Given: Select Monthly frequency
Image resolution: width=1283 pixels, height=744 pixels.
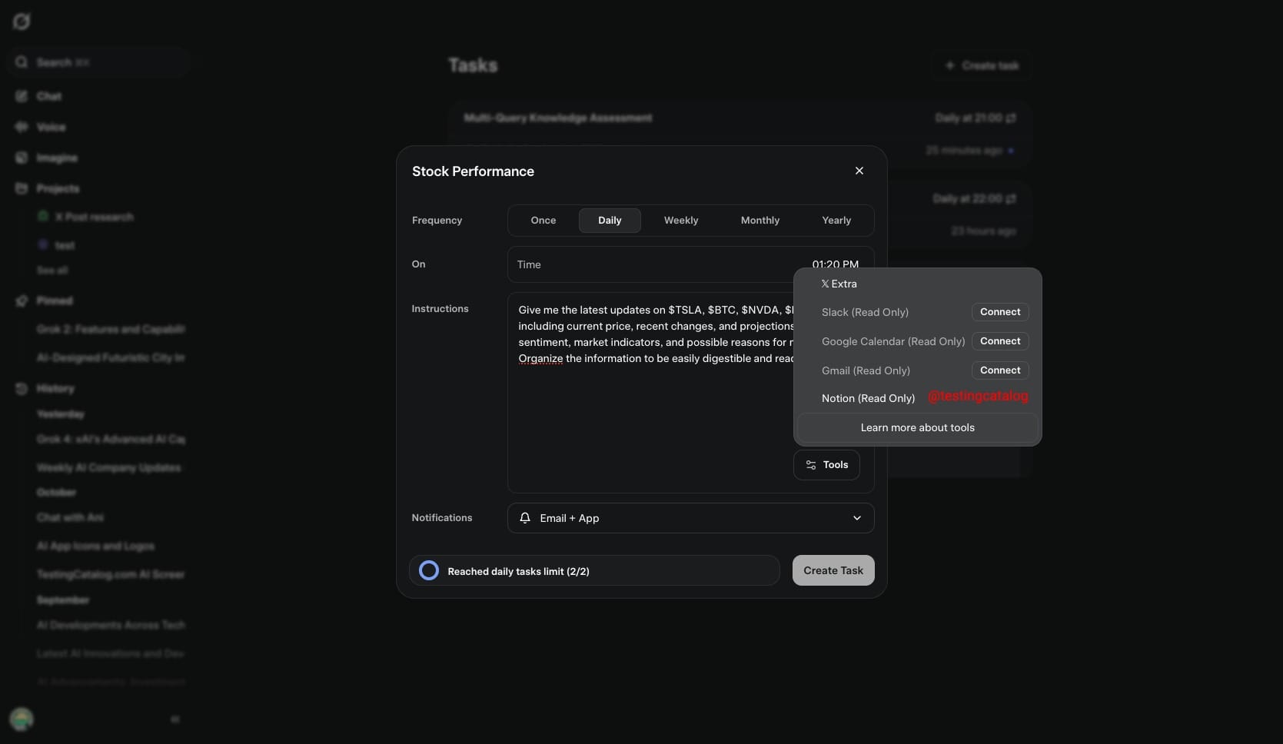Looking at the screenshot, I should pyautogui.click(x=760, y=221).
